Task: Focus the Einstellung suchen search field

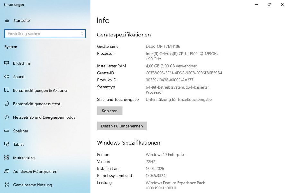Action: click(45, 34)
